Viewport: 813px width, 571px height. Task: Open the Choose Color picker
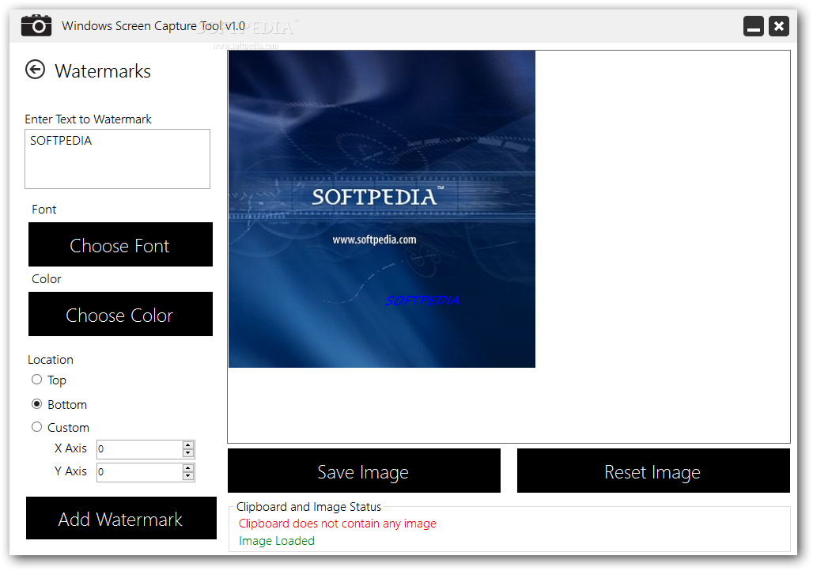[120, 314]
